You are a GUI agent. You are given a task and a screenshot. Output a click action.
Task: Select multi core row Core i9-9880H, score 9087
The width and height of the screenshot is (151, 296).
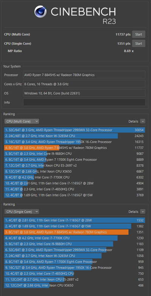75,154
